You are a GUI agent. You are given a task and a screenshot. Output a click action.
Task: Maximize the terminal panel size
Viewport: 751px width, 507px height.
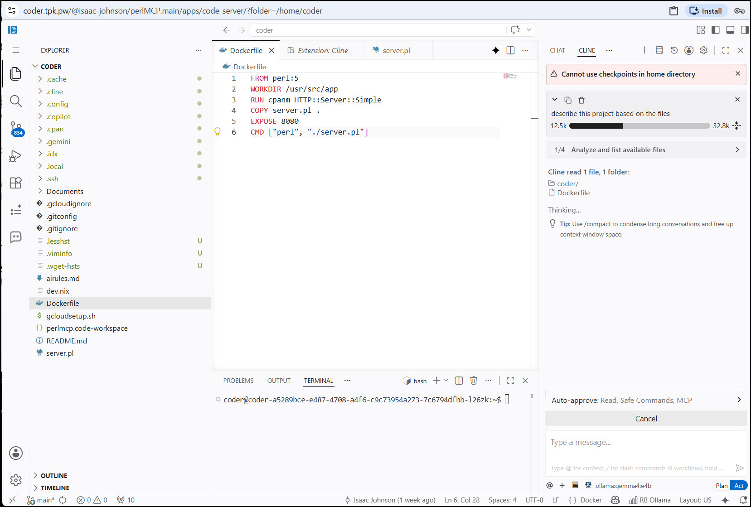click(x=510, y=381)
